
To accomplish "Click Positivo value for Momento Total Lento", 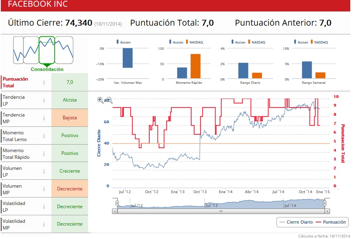I will point(70,135).
